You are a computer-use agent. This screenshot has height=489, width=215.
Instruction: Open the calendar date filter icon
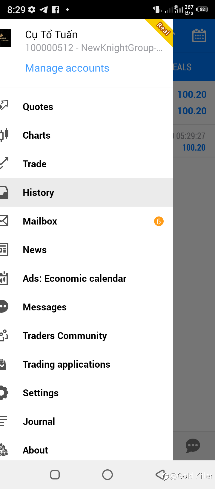pyautogui.click(x=199, y=36)
